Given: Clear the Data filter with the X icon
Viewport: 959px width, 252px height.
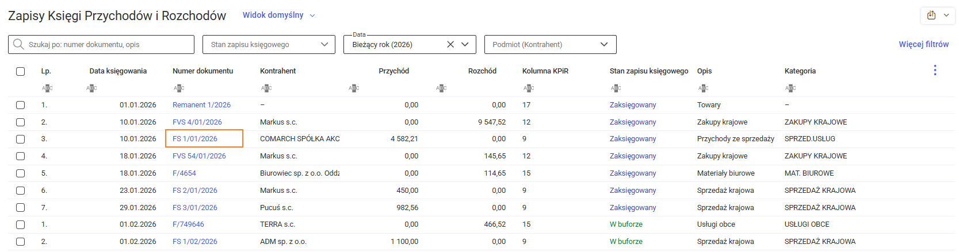Looking at the screenshot, I should (450, 44).
